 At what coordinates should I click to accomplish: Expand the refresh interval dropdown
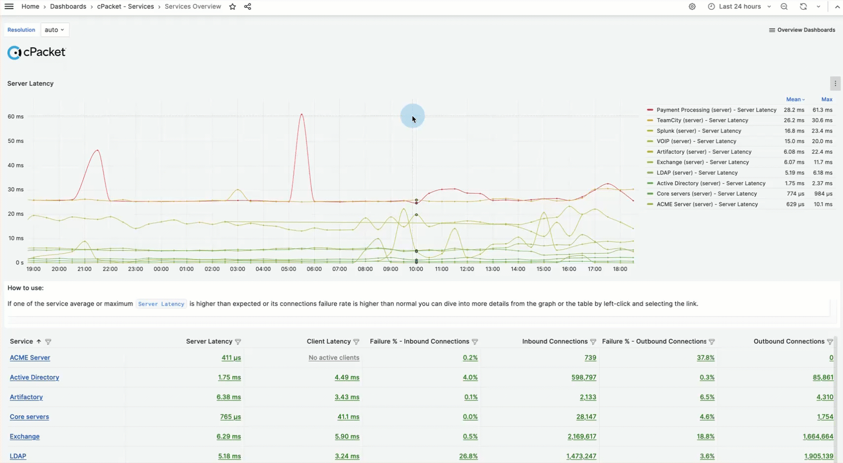[x=818, y=6]
